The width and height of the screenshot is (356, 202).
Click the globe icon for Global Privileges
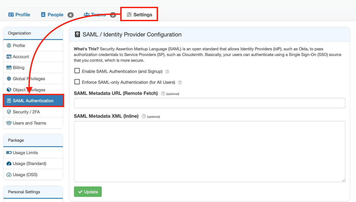9,79
